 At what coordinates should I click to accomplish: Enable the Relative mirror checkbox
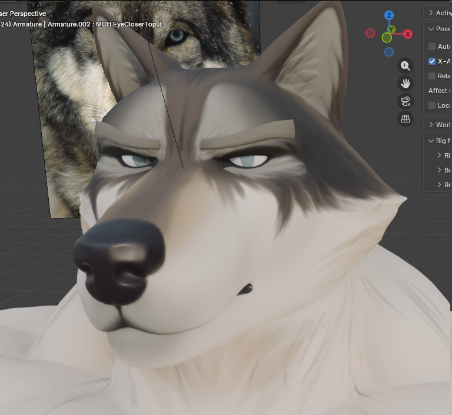[432, 76]
